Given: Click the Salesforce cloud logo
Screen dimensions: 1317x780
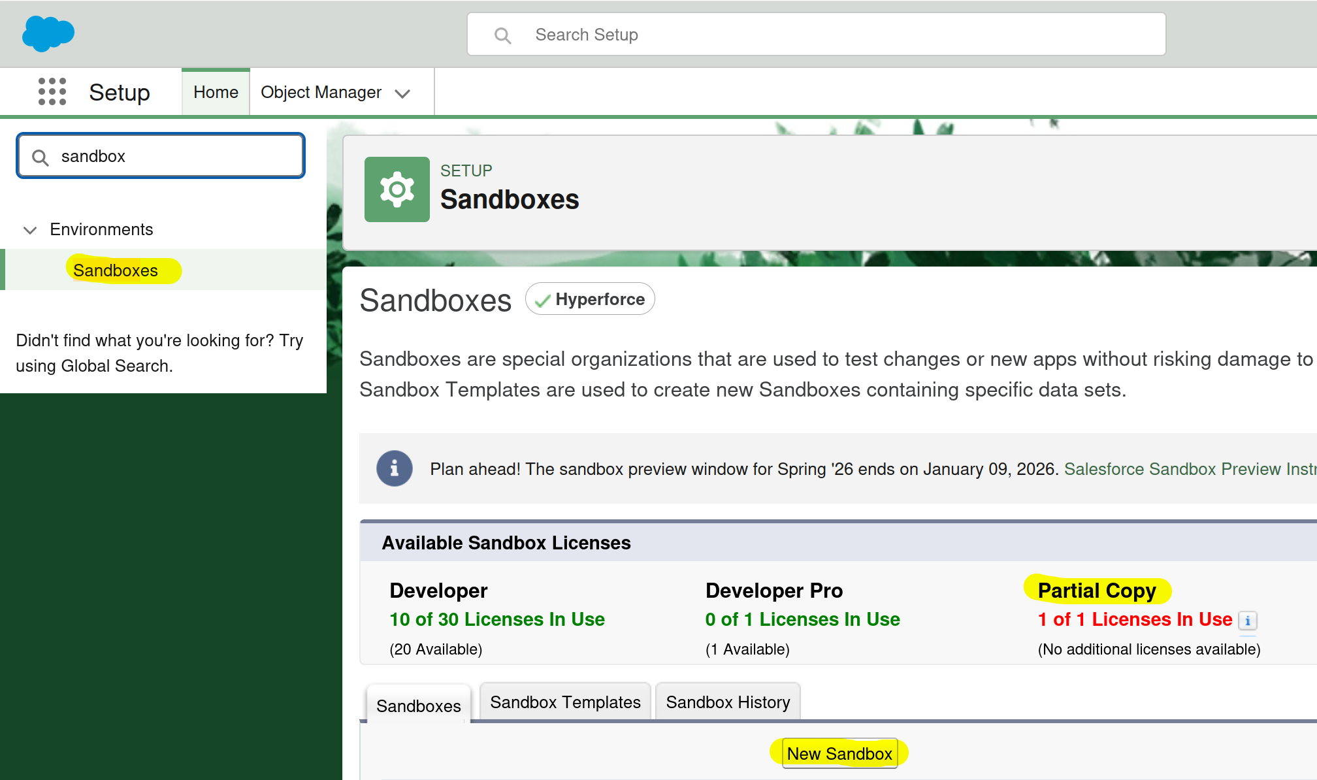Looking at the screenshot, I should [48, 33].
